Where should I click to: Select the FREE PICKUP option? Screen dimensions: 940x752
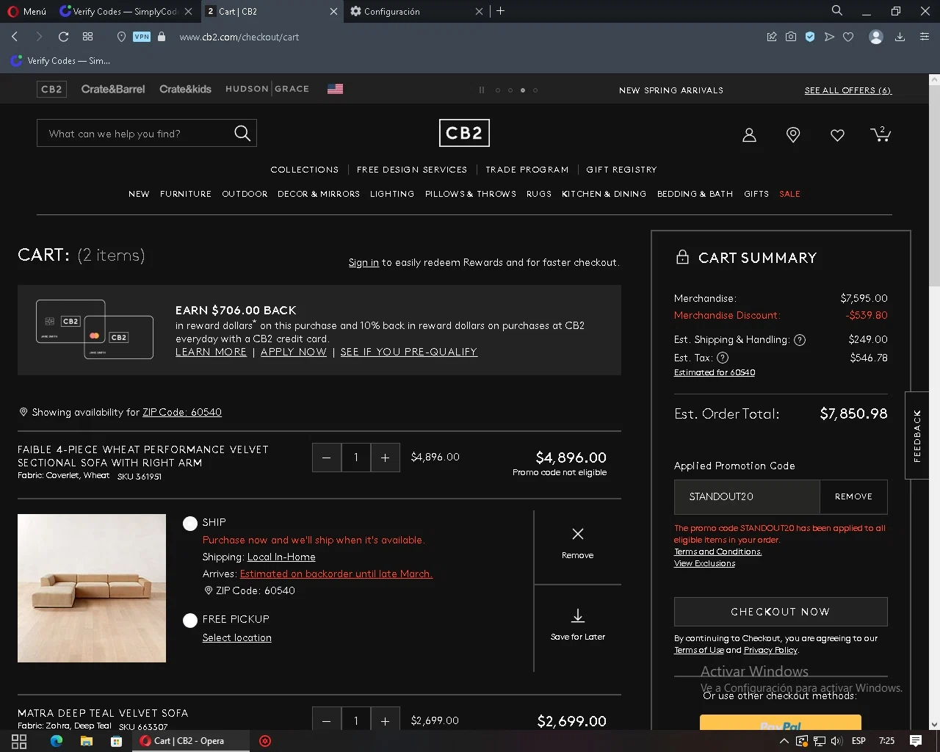pos(190,620)
